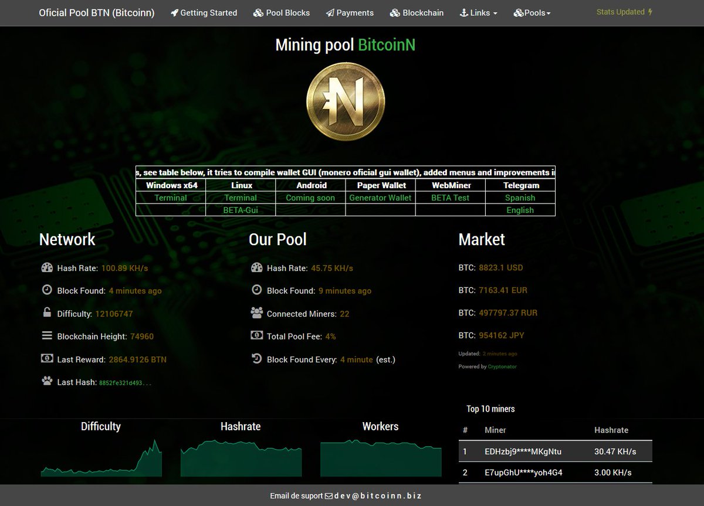
Task: Click the Last Hash 8852fe321d493... link
Action: pos(125,383)
